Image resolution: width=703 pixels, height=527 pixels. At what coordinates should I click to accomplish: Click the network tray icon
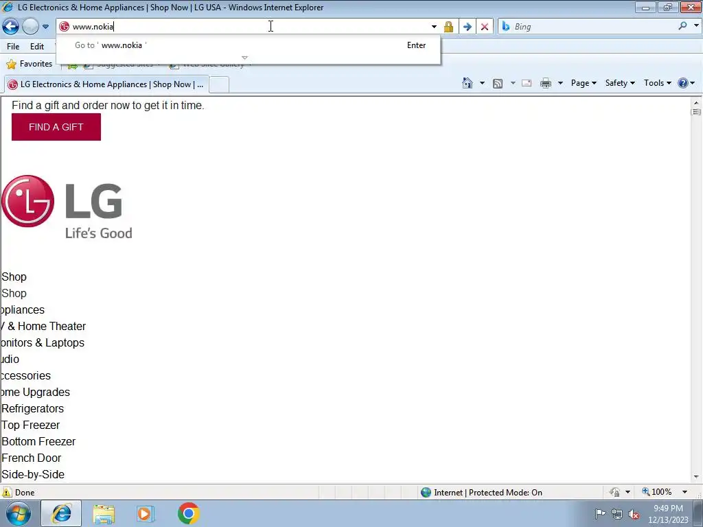point(617,515)
